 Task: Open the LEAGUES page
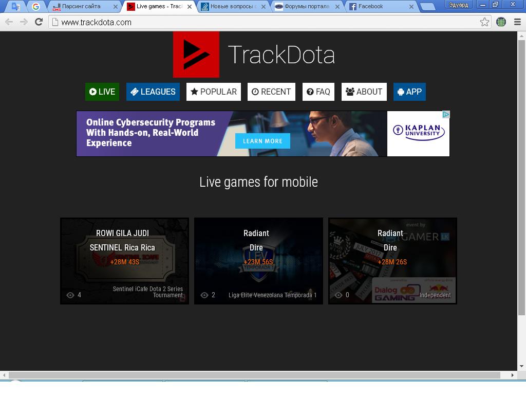click(153, 92)
